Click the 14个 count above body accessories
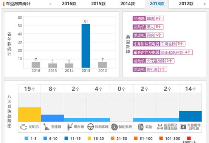Image resolution: width=209 pixels, height=143 pixels. click(190, 89)
